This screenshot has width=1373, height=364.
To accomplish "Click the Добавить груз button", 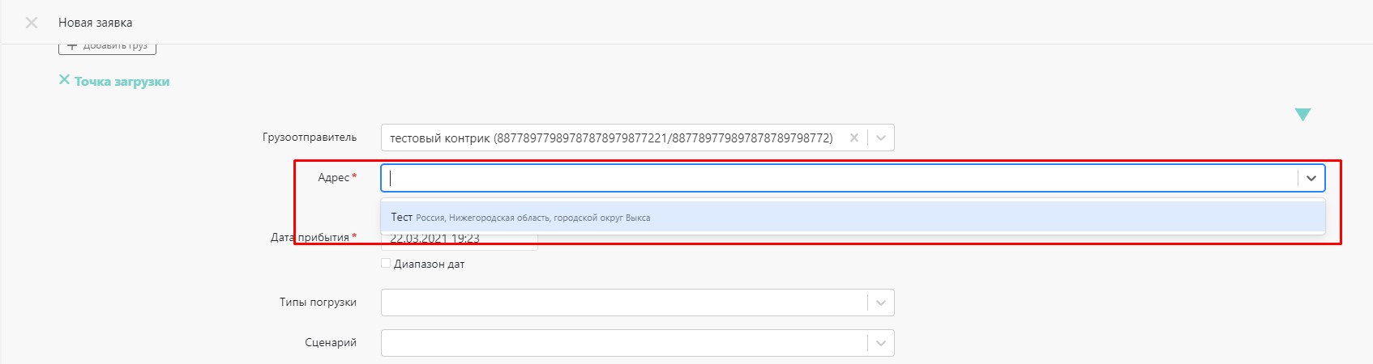I will [107, 47].
